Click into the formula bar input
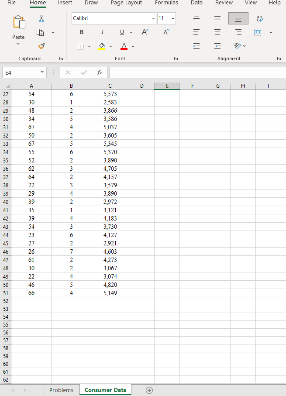The width and height of the screenshot is (286, 396). [197, 73]
